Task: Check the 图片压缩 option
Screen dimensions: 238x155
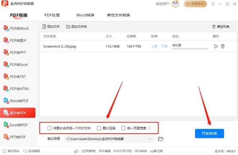Action: (x=99, y=128)
